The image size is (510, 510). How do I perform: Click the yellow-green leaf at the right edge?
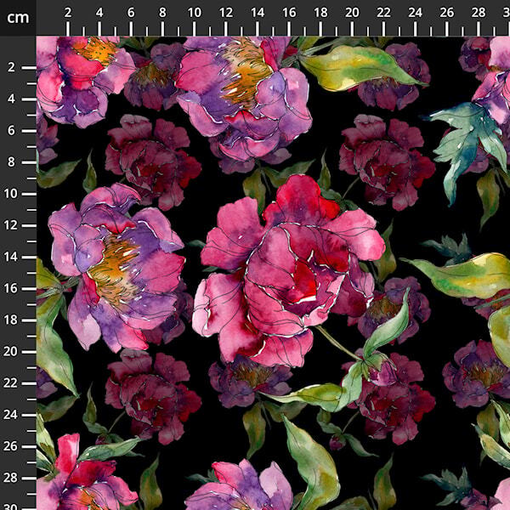(463, 278)
